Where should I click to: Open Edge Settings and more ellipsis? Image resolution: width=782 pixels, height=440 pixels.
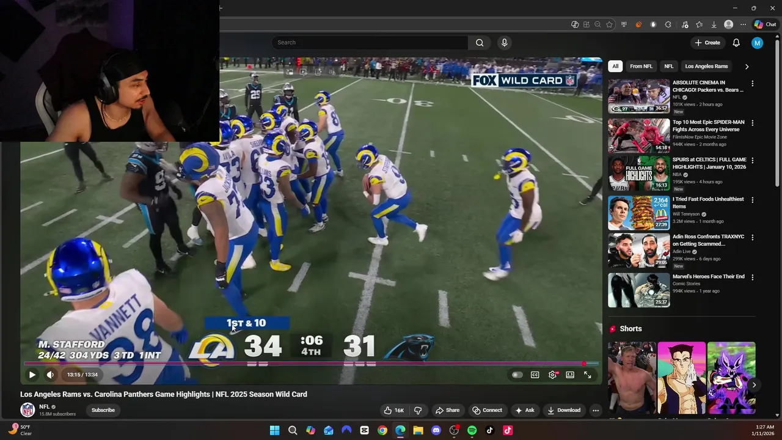tap(743, 24)
